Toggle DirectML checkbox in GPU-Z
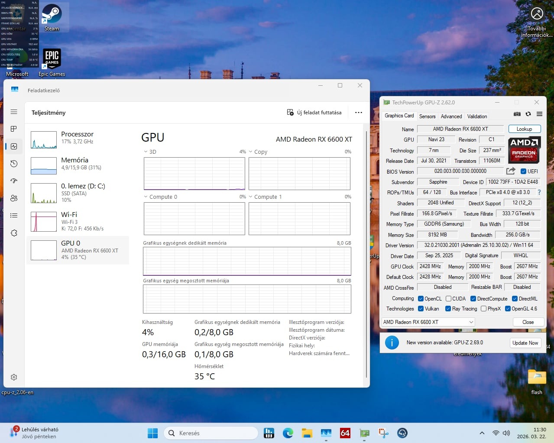 515,298
